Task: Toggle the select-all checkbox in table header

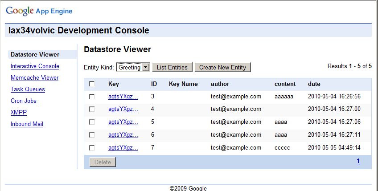Action: [x=92, y=84]
